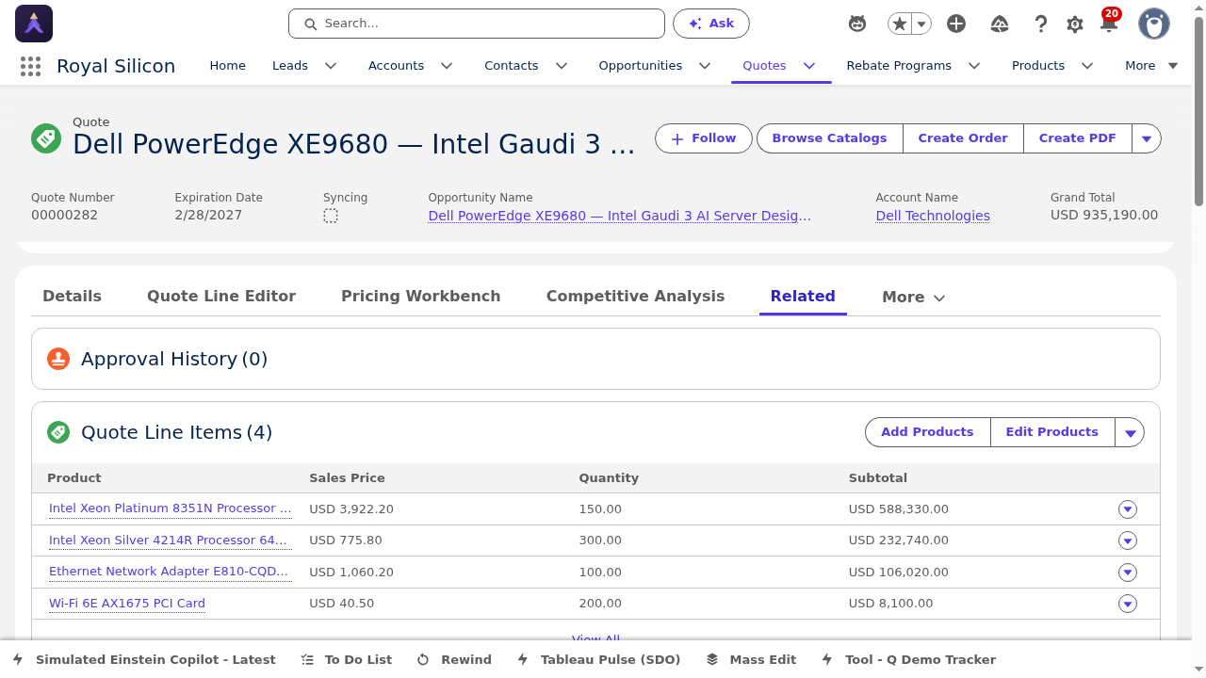Click the page vertical scrollbar
This screenshot has width=1206, height=678.
tap(1199, 111)
